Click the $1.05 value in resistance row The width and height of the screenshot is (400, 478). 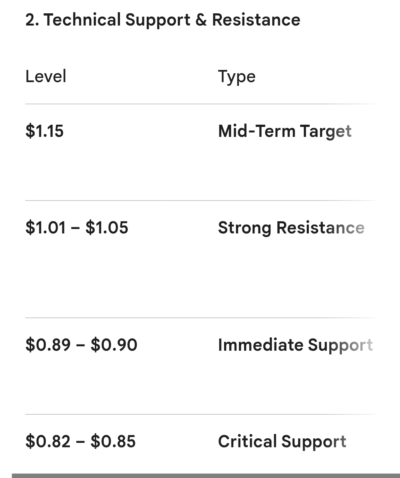pyautogui.click(x=107, y=228)
